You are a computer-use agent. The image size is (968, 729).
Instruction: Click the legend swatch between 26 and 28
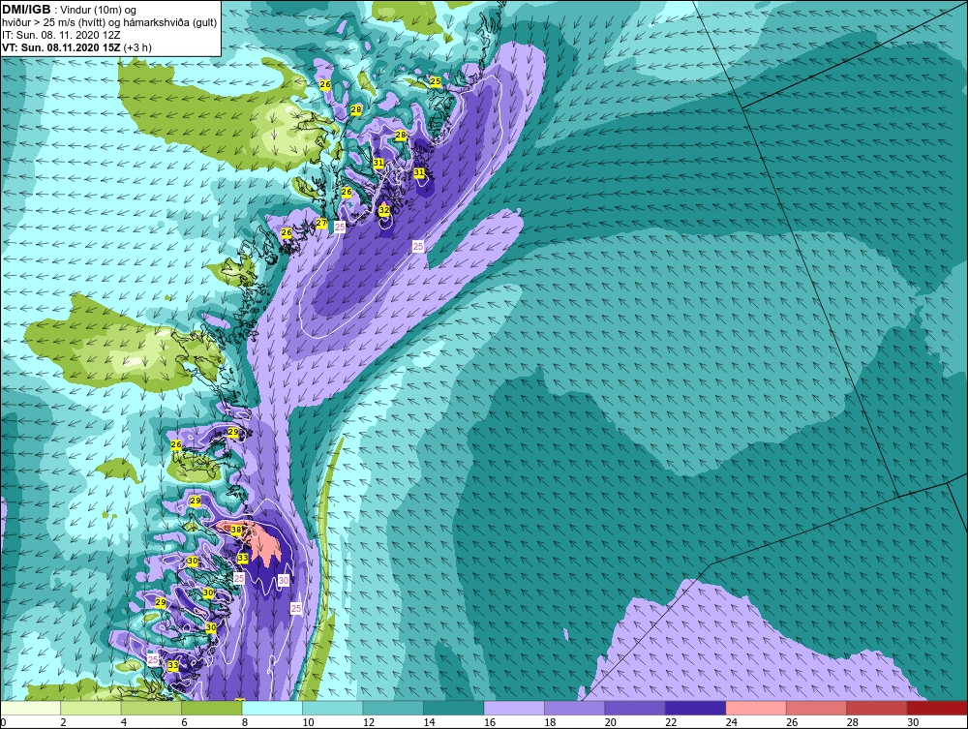click(817, 708)
